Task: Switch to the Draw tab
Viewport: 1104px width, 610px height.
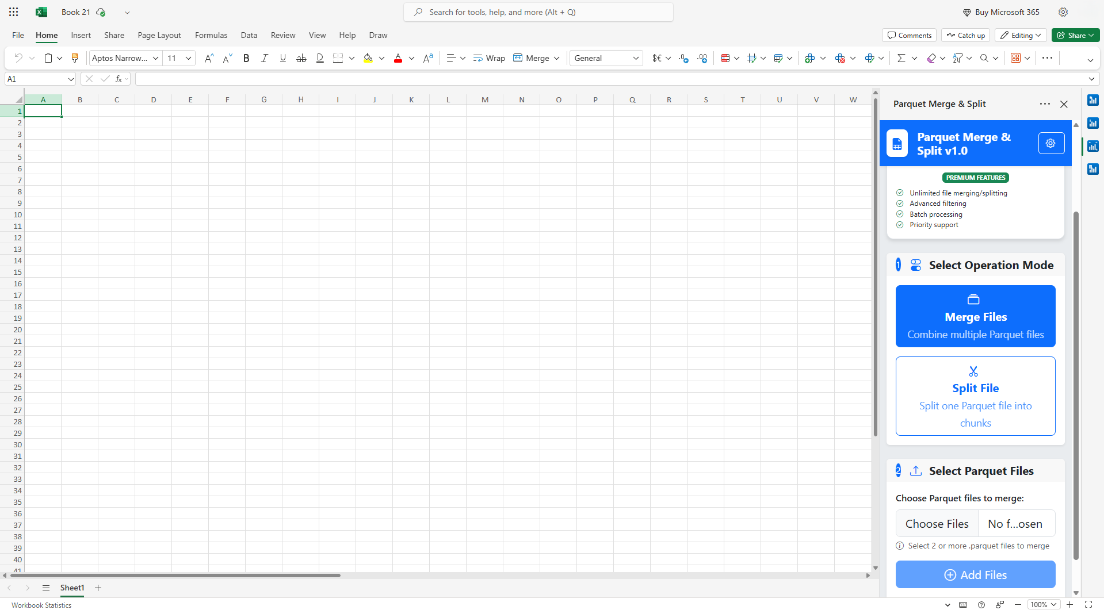Action: [x=378, y=35]
